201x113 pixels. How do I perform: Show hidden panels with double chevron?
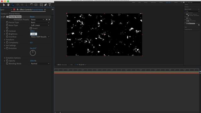pos(52,9)
